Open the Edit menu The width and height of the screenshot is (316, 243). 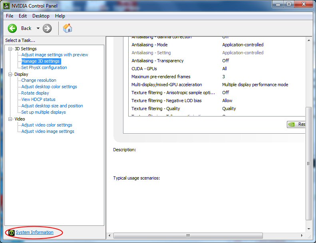point(22,16)
